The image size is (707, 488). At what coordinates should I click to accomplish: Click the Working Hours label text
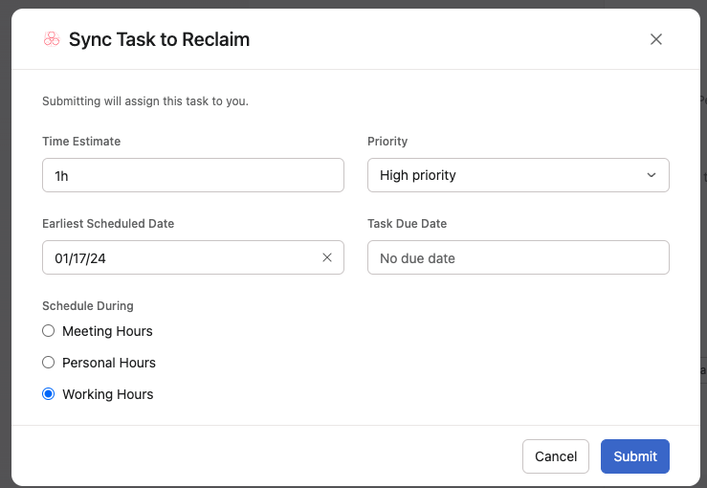click(108, 394)
